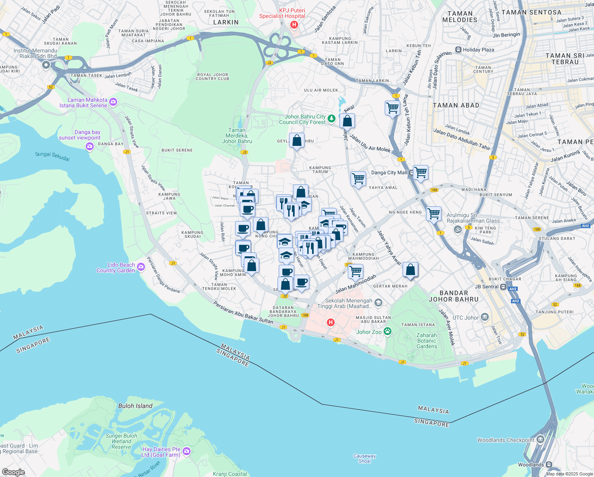
Task: Select the Danga bay sunset viewpoint marker
Action: pos(90,147)
